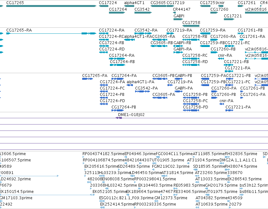Click the CG17260-RB transcript
The width and height of the screenshot is (268, 209).
tap(214, 52)
